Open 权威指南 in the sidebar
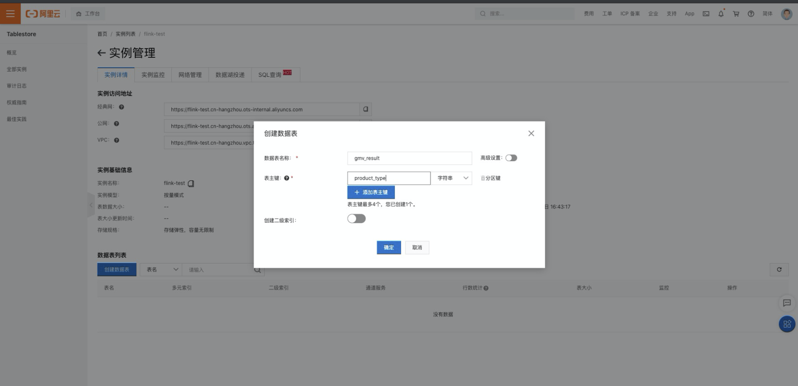Viewport: 798px width, 386px height. (16, 102)
